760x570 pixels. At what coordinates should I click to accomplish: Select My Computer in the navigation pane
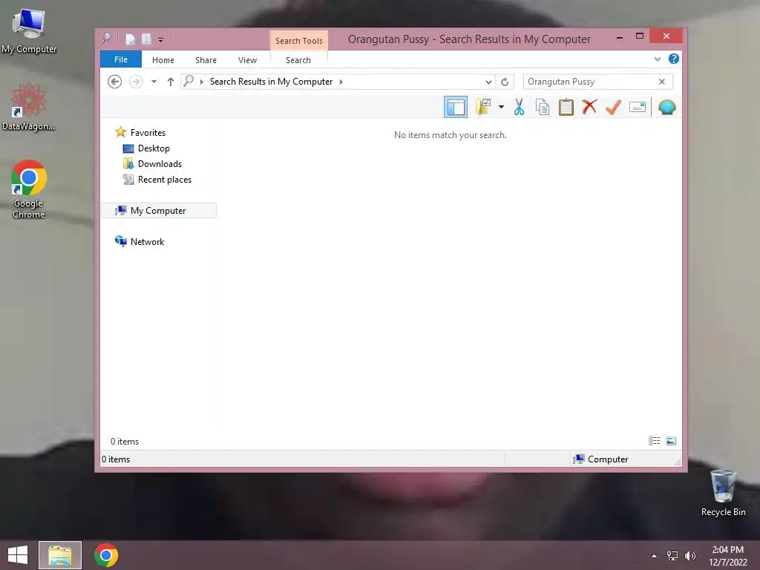(x=159, y=210)
